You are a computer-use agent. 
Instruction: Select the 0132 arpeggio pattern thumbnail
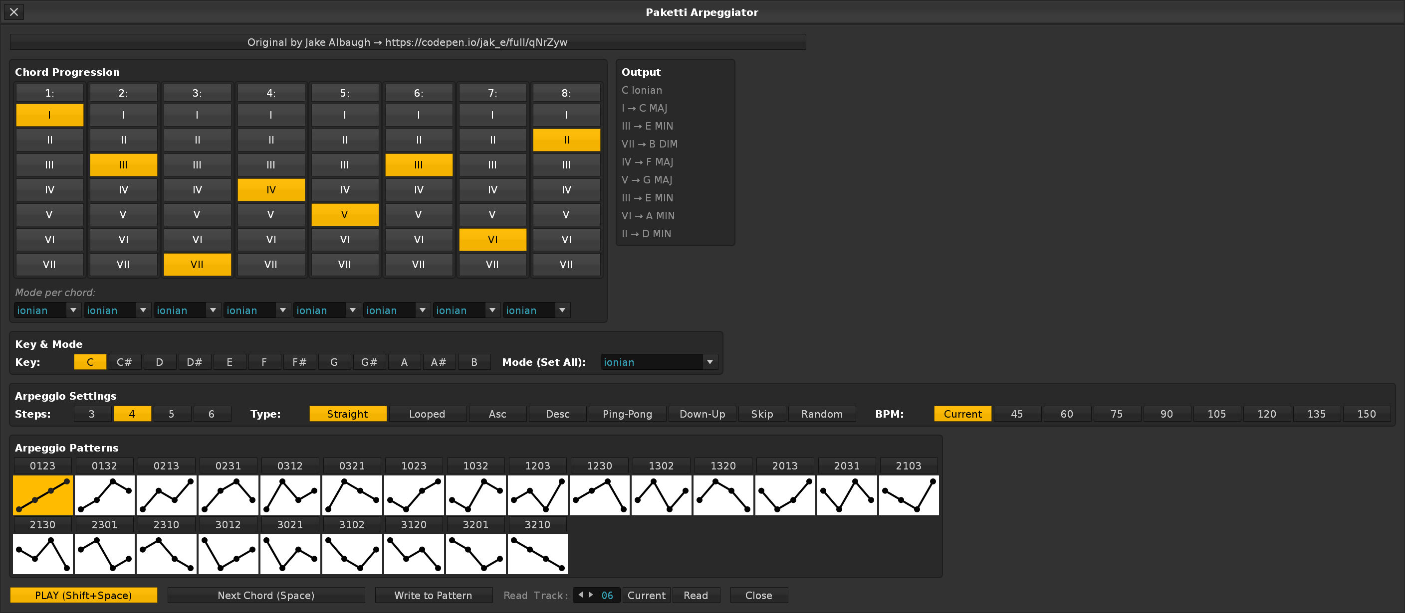[104, 495]
